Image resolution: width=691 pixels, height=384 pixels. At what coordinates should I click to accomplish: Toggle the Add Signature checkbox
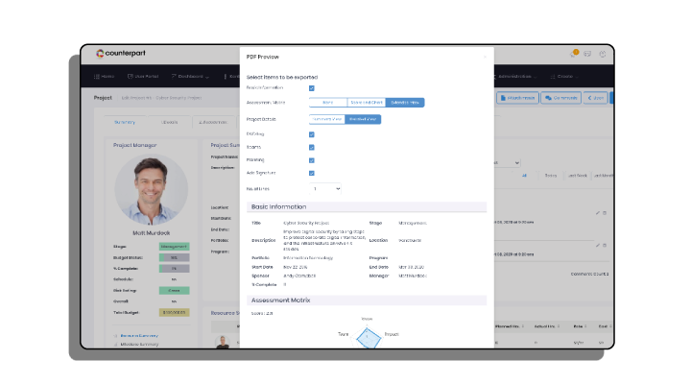click(312, 173)
